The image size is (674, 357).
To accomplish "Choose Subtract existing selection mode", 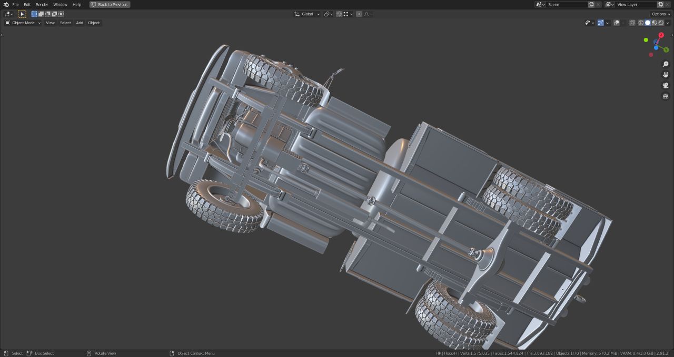I will pyautogui.click(x=48, y=14).
